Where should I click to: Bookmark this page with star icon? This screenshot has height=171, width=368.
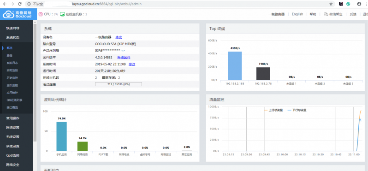coord(331,4)
